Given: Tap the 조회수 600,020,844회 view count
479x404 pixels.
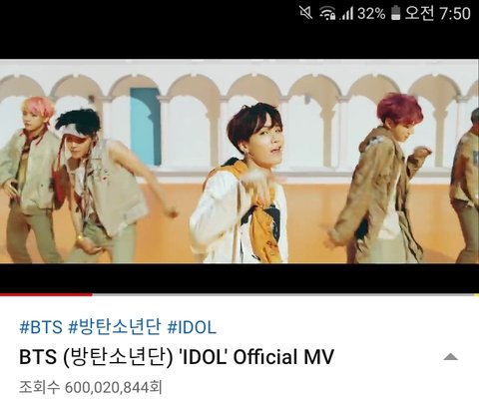Looking at the screenshot, I should (91, 387).
